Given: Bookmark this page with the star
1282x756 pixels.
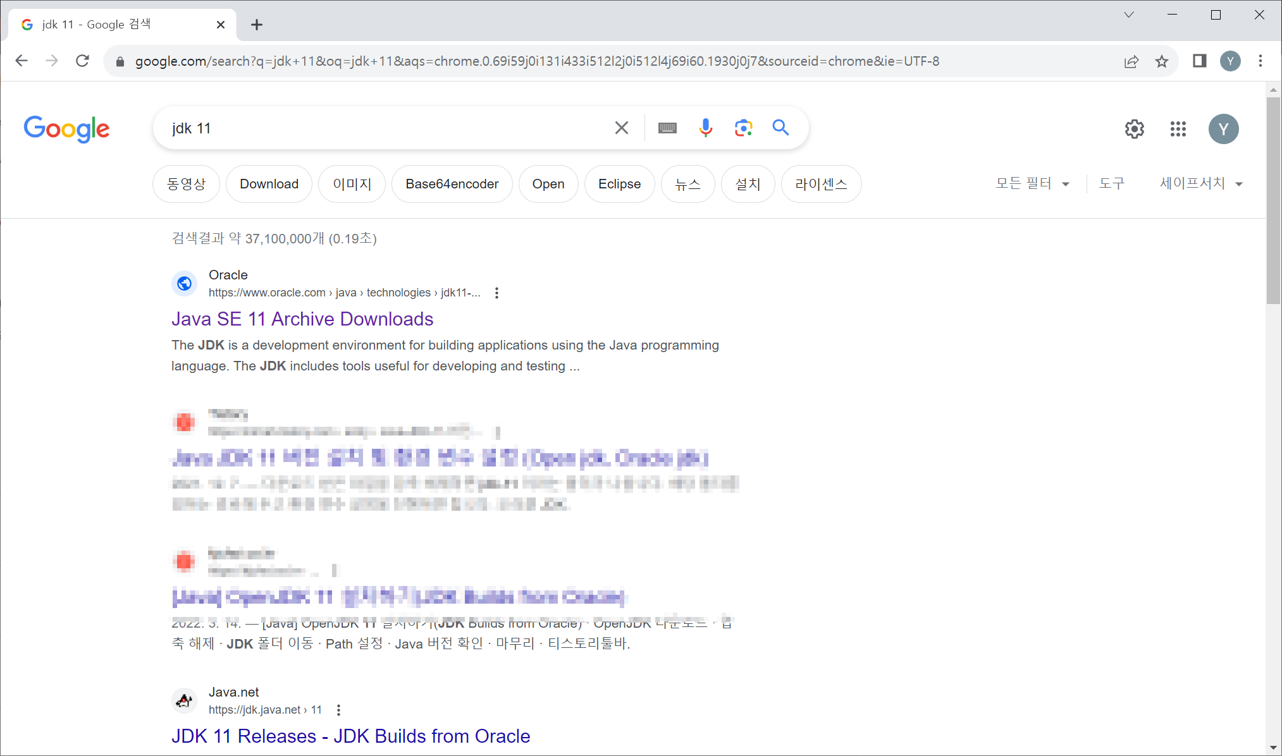Looking at the screenshot, I should click(x=1162, y=61).
